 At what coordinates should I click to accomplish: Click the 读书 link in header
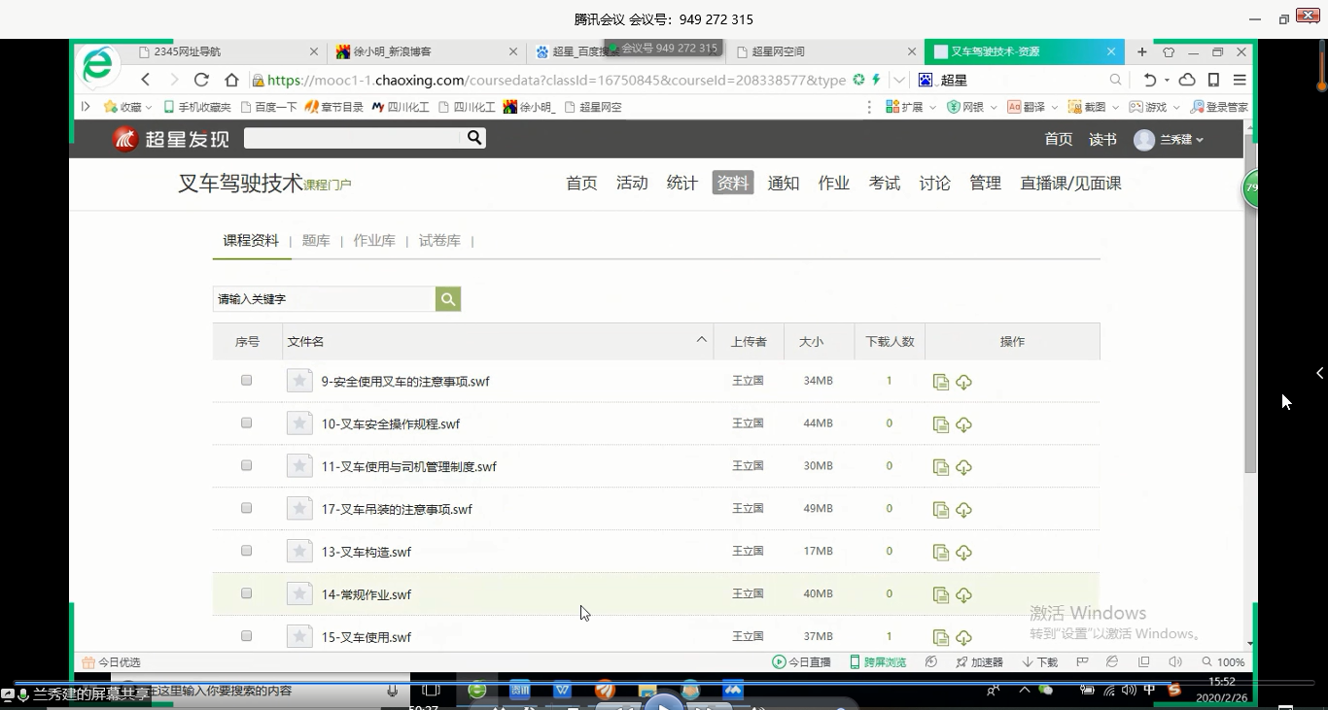point(1102,140)
